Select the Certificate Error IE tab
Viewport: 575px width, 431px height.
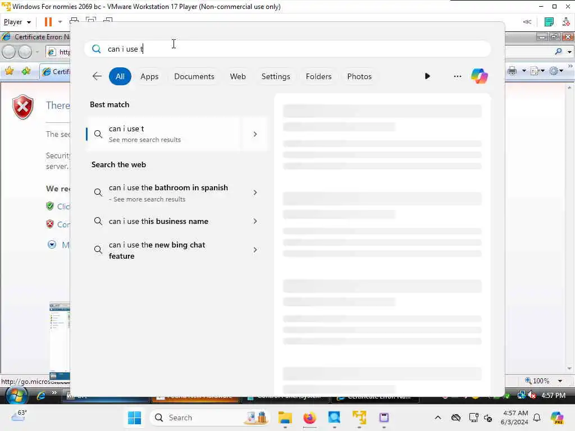tap(55, 71)
